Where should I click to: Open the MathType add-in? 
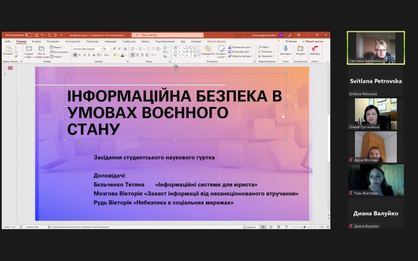point(315,50)
